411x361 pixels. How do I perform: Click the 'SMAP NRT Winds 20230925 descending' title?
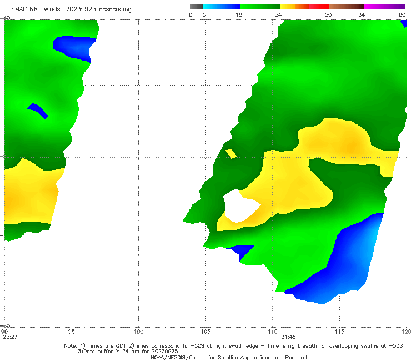(71, 9)
